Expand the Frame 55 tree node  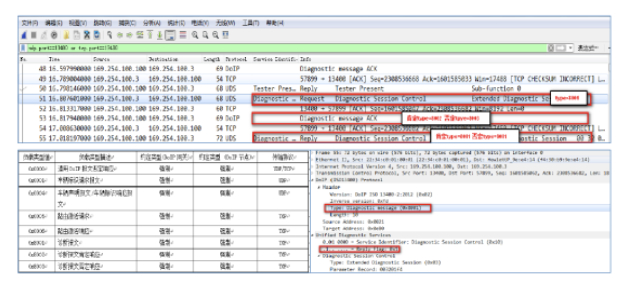pos(312,153)
